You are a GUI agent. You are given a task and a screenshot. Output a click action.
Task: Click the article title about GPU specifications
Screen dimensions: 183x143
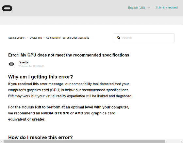(69, 55)
